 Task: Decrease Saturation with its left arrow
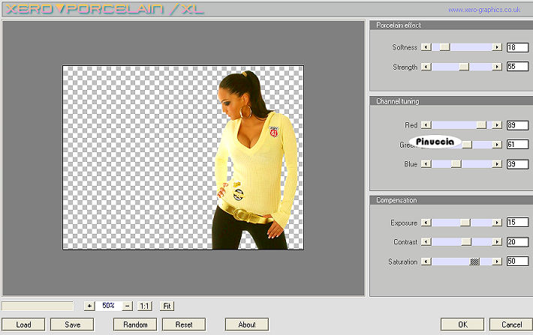click(426, 262)
